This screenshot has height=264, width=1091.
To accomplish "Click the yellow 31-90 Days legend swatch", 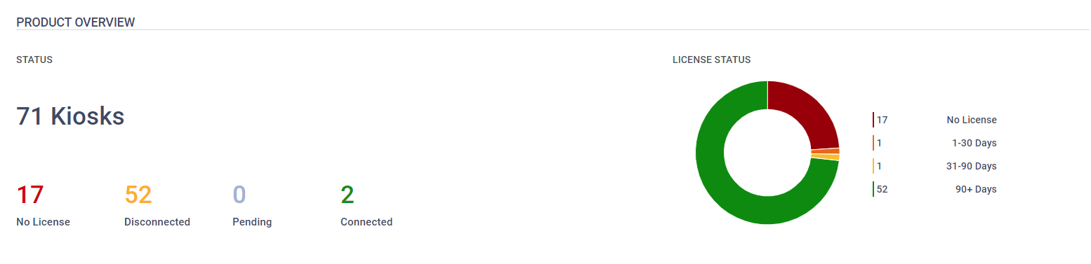I will click(873, 166).
